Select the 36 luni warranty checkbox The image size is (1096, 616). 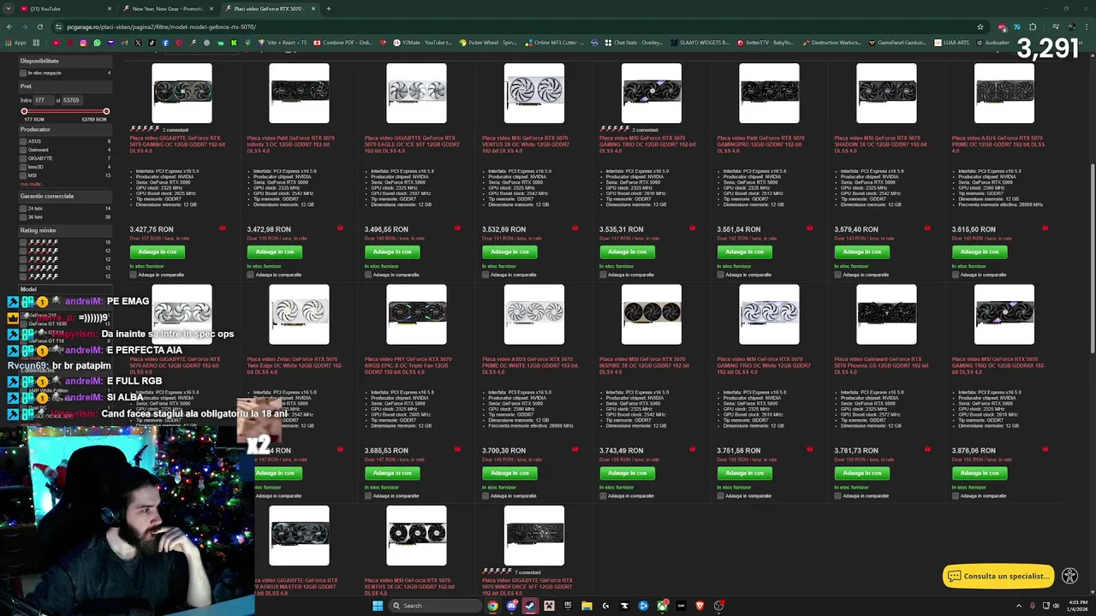[23, 216]
